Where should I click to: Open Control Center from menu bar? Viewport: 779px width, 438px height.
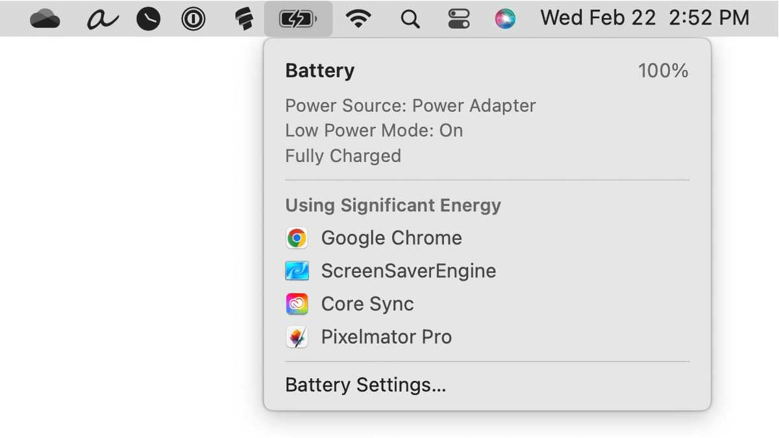pyautogui.click(x=458, y=19)
